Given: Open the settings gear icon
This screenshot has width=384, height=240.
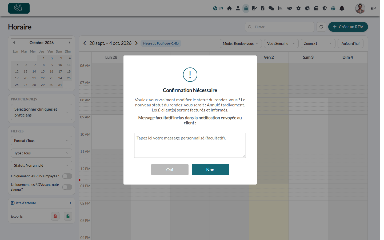Looking at the screenshot, I should click(x=298, y=8).
